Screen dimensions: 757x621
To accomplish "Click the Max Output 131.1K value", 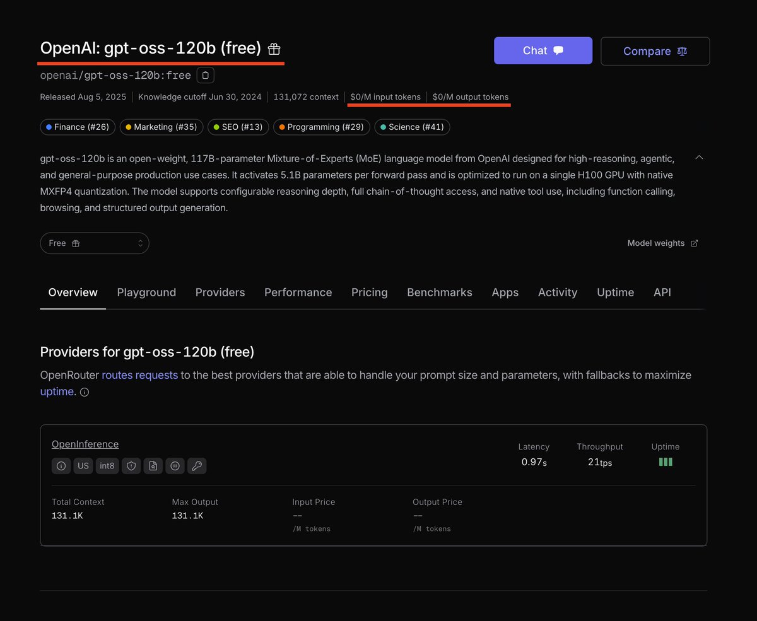I will (x=188, y=516).
